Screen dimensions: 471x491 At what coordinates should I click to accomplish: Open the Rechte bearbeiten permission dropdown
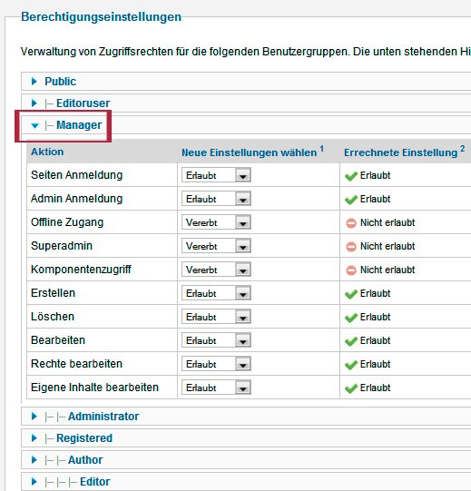(x=216, y=364)
